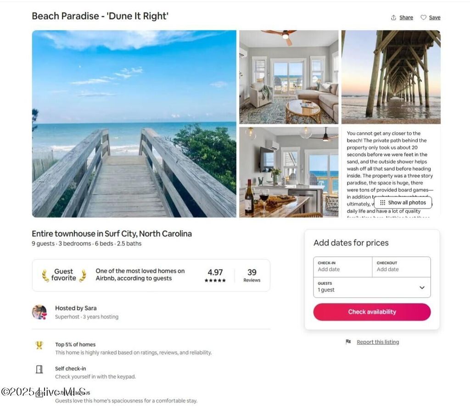Click the Checkout Add date field
Viewport: 470px width, 410px height.
[401, 267]
